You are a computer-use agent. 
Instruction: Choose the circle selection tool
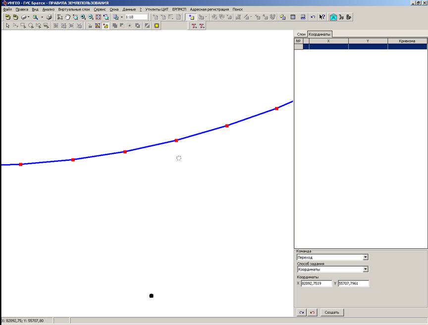click(31, 26)
